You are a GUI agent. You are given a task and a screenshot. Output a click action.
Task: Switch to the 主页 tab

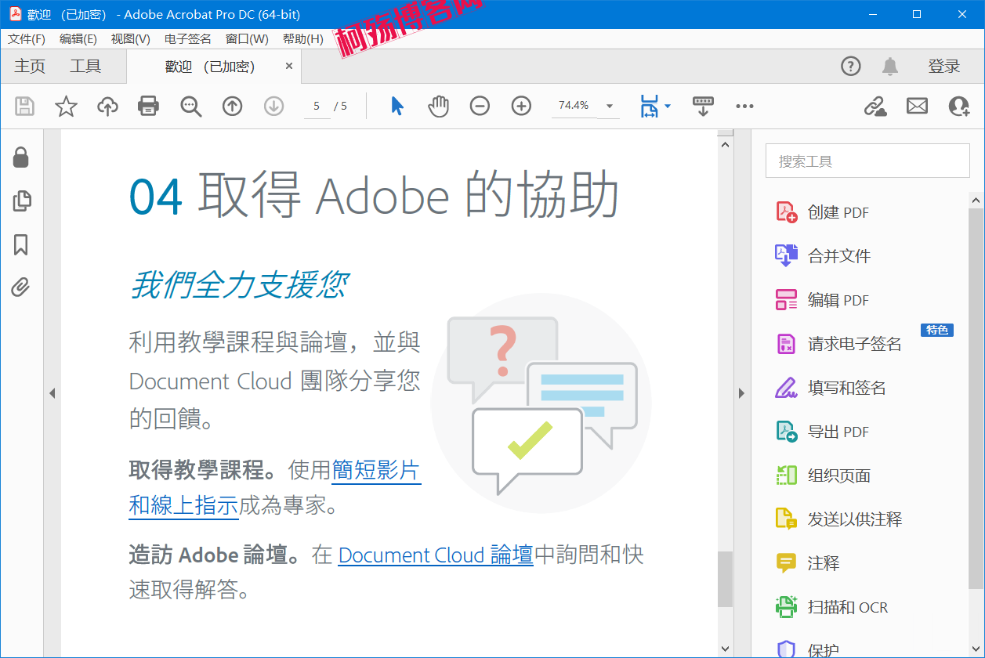30,67
